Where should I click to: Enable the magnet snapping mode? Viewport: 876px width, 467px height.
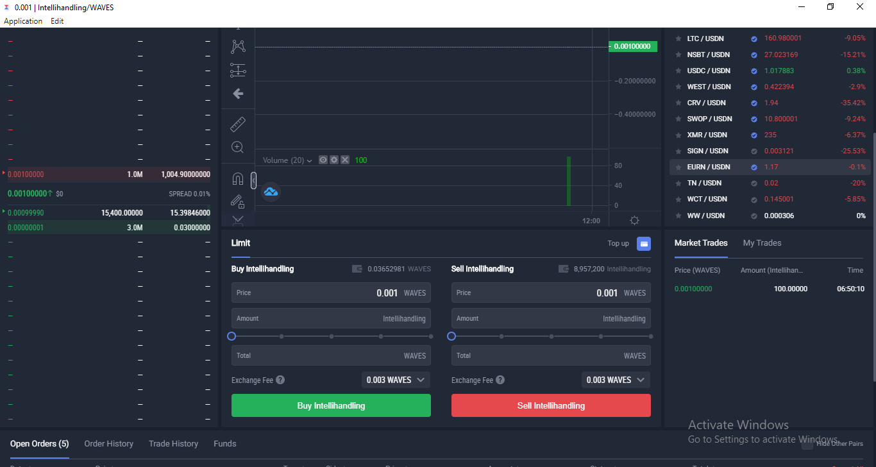click(238, 179)
